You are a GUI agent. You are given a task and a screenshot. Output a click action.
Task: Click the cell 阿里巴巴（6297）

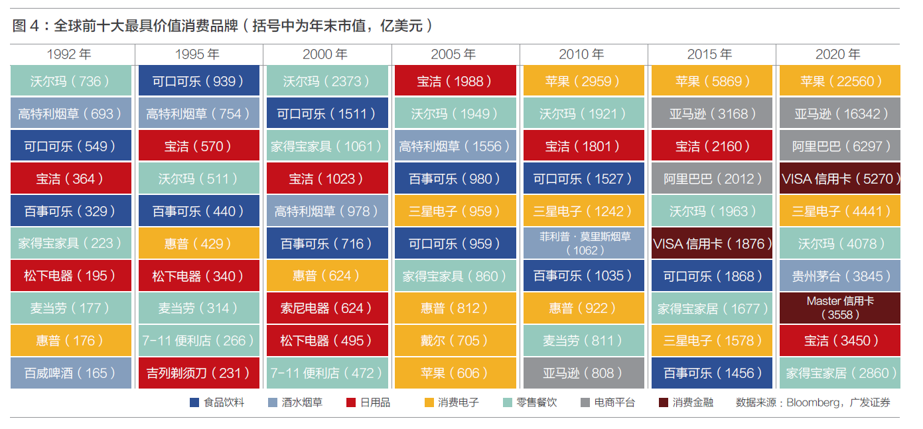pos(840,146)
